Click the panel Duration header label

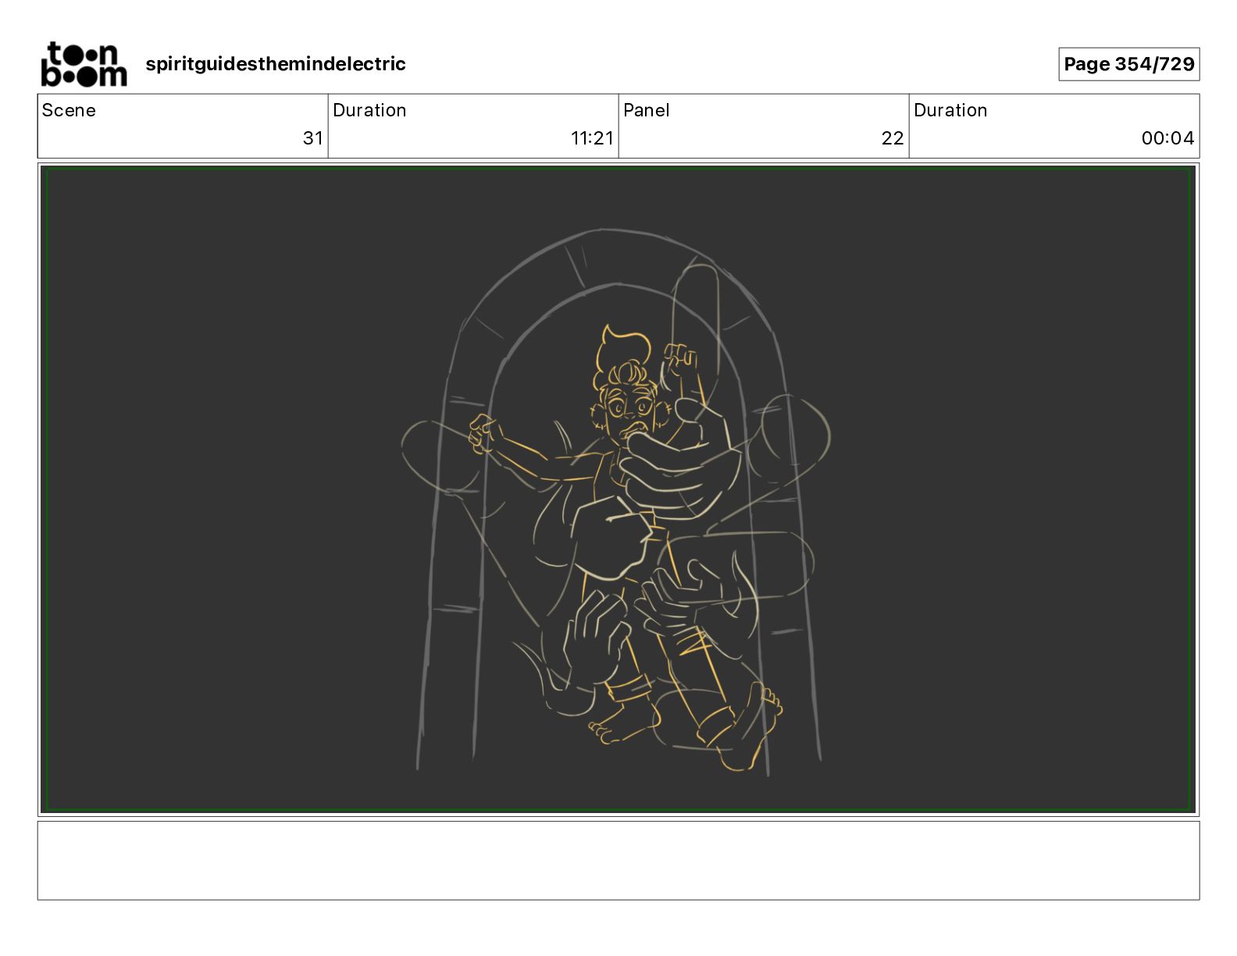tap(950, 110)
